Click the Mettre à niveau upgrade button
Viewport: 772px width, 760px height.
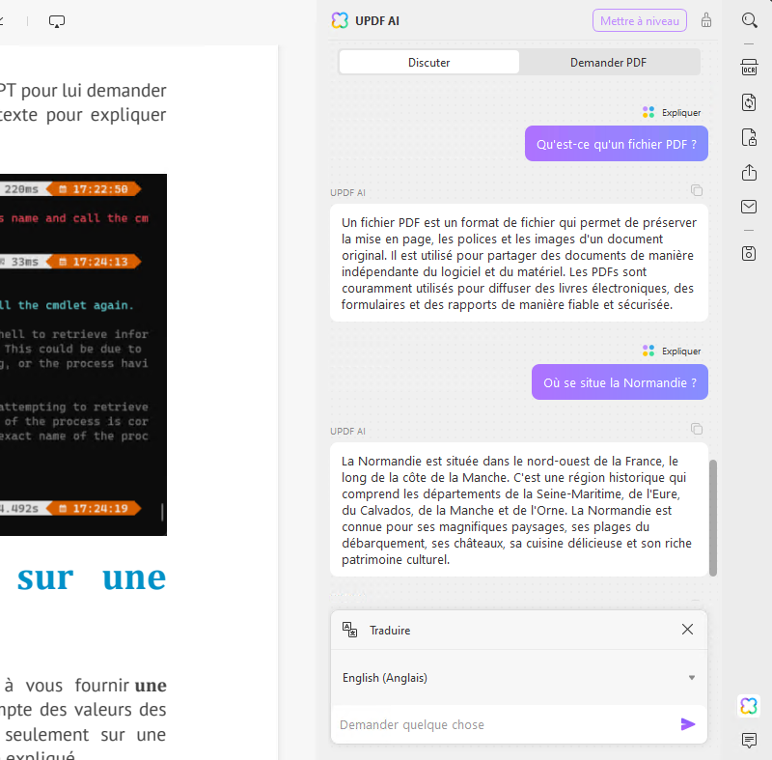pos(639,20)
